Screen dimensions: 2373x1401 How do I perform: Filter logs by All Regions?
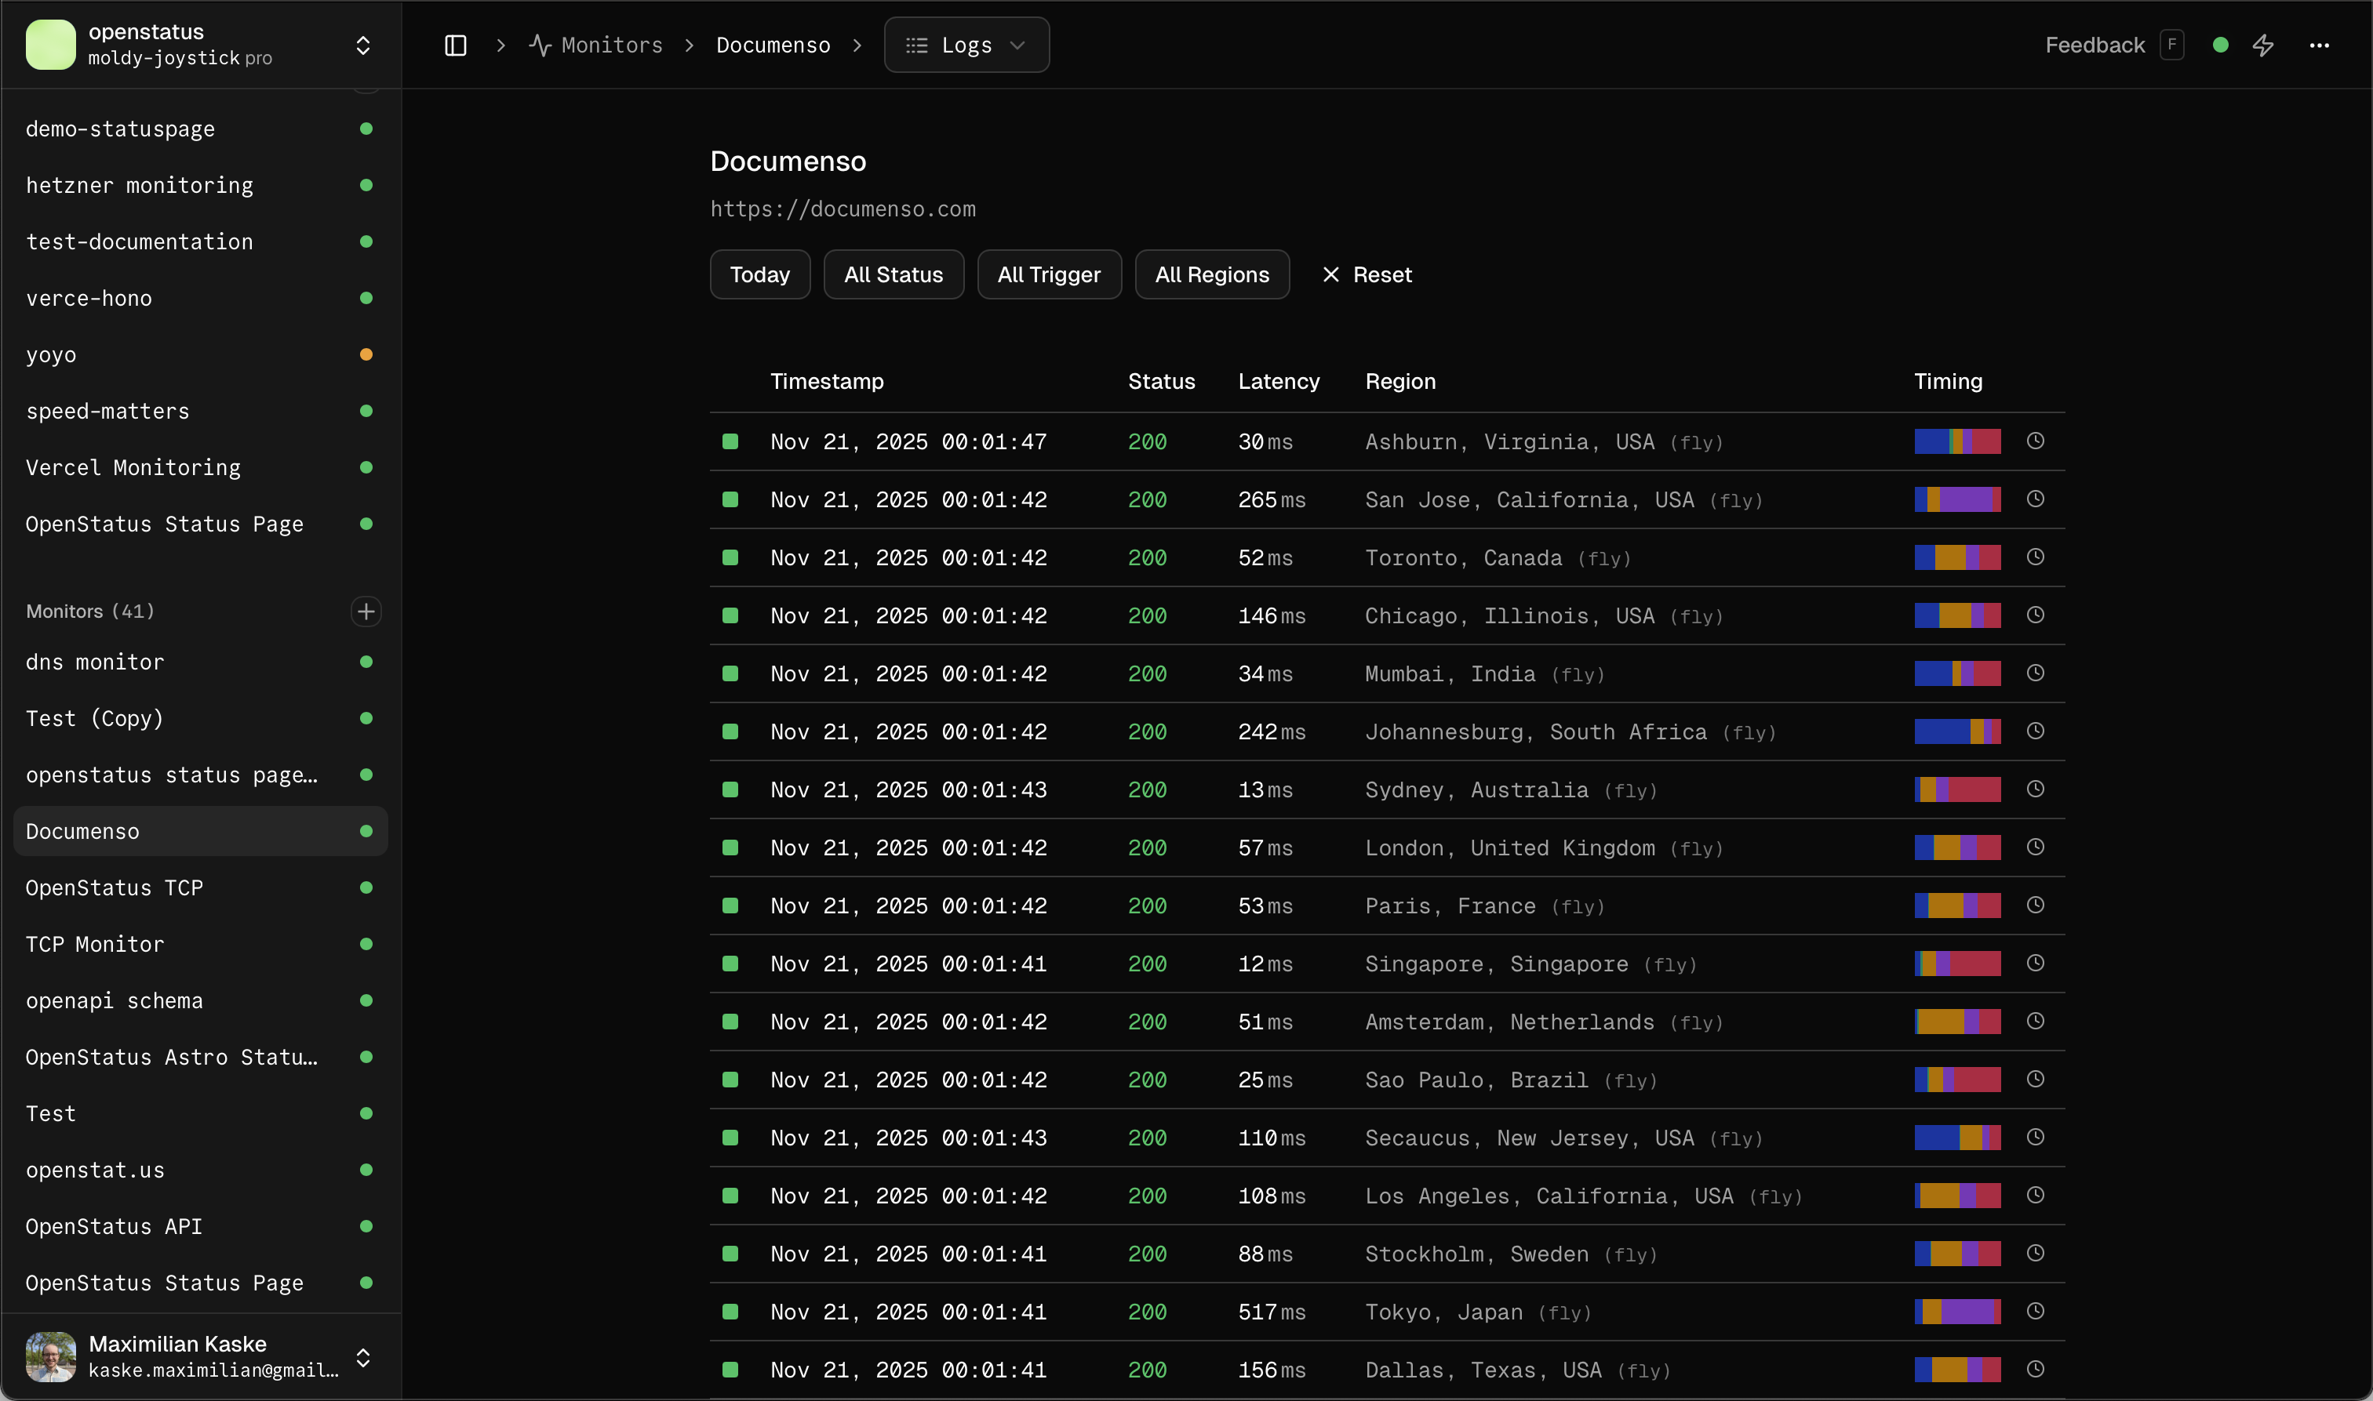coord(1211,274)
